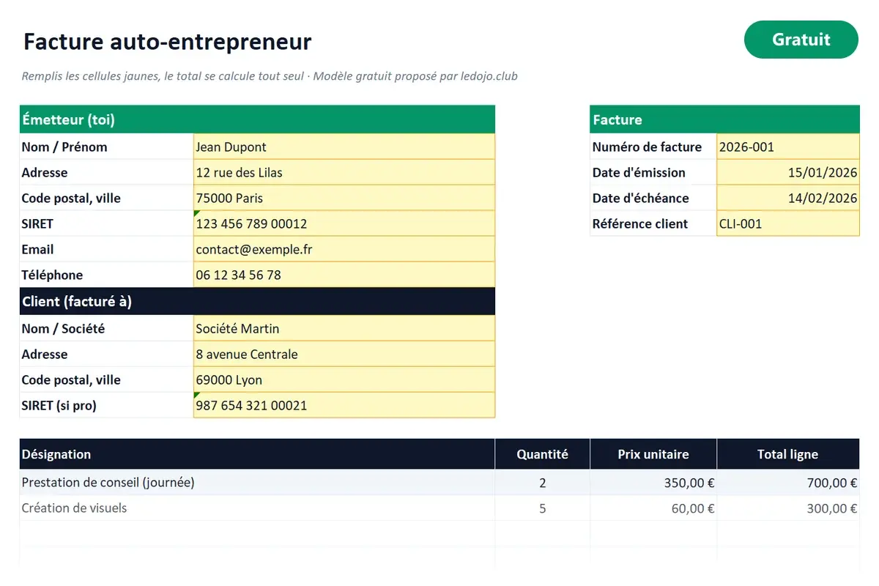Click the Désignation column header
This screenshot has height=586, width=879.
coord(257,454)
